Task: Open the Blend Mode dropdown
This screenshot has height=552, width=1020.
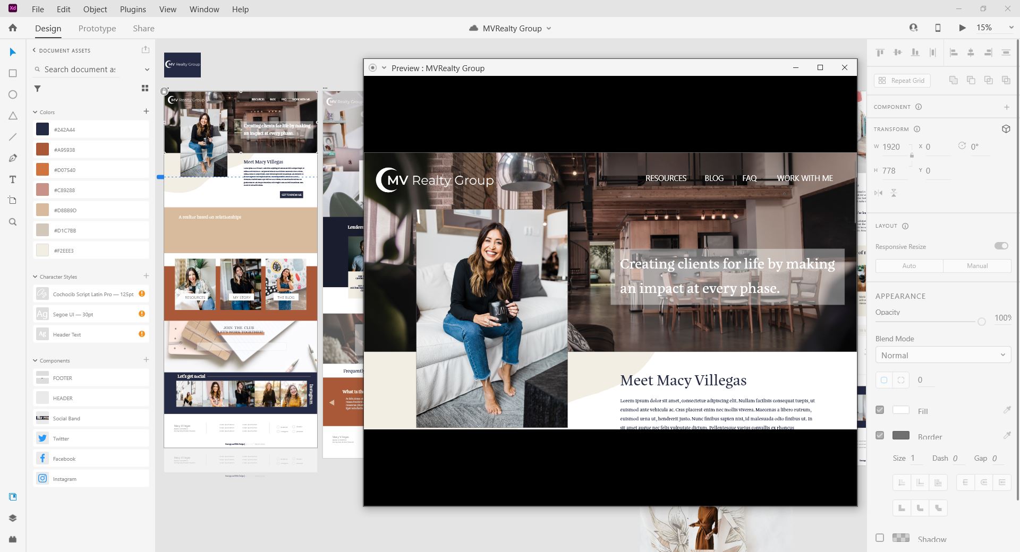Action: pos(942,355)
